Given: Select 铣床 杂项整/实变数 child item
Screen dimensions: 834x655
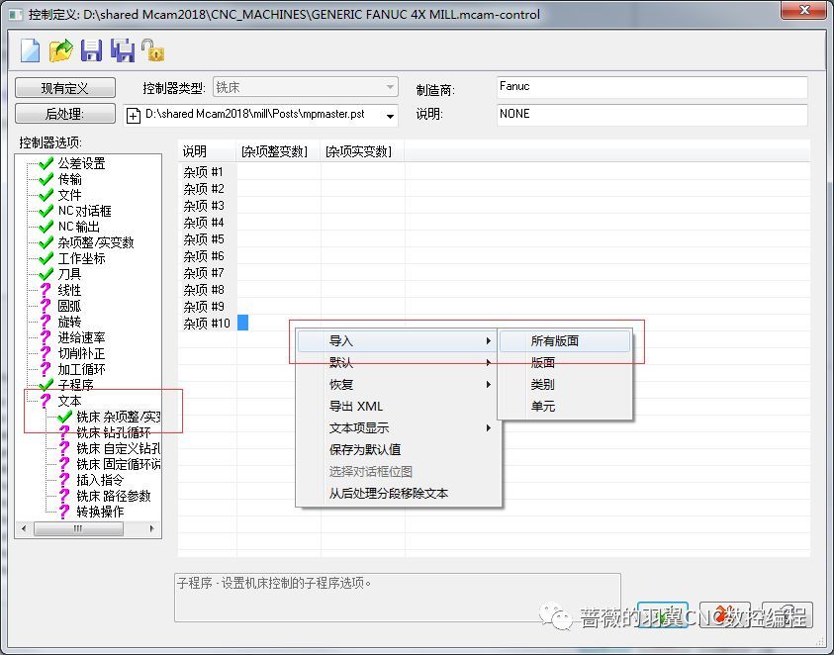Looking at the screenshot, I should click(x=119, y=417).
